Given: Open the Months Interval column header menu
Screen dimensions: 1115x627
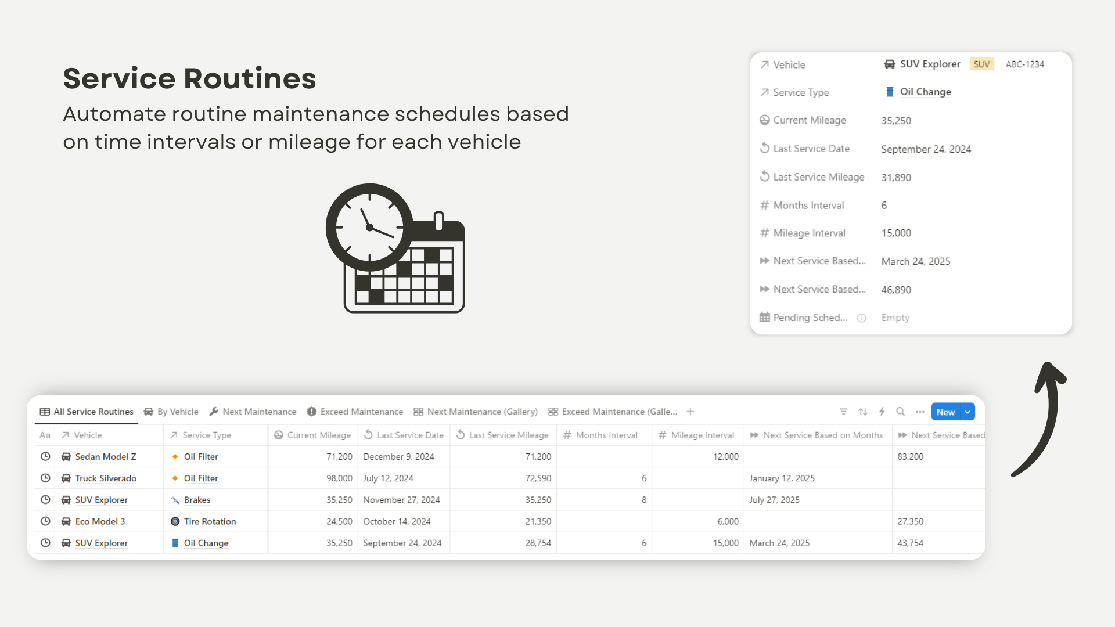Looking at the screenshot, I should [x=604, y=435].
